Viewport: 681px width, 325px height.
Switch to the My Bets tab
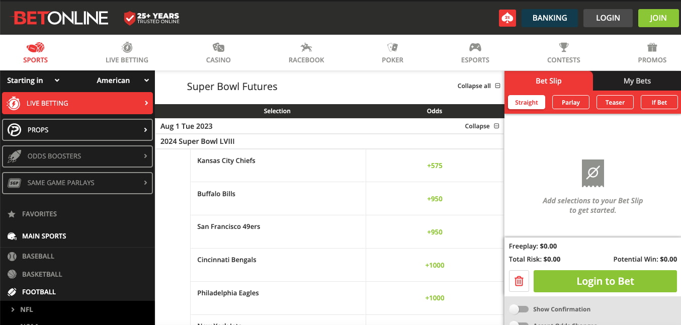[637, 81]
